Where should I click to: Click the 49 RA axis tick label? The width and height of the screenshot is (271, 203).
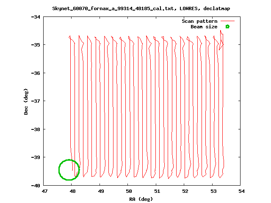[x=101, y=191]
